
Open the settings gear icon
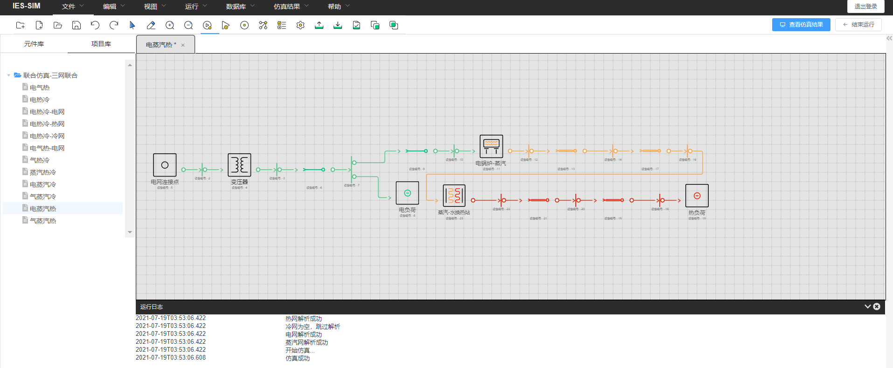click(x=300, y=25)
